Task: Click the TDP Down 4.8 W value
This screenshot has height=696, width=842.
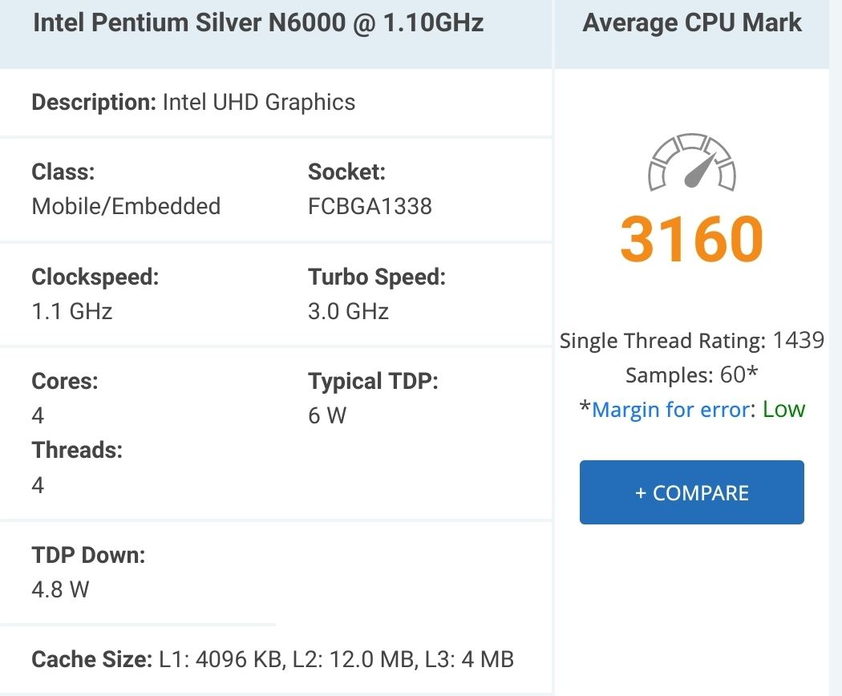Action: click(60, 589)
